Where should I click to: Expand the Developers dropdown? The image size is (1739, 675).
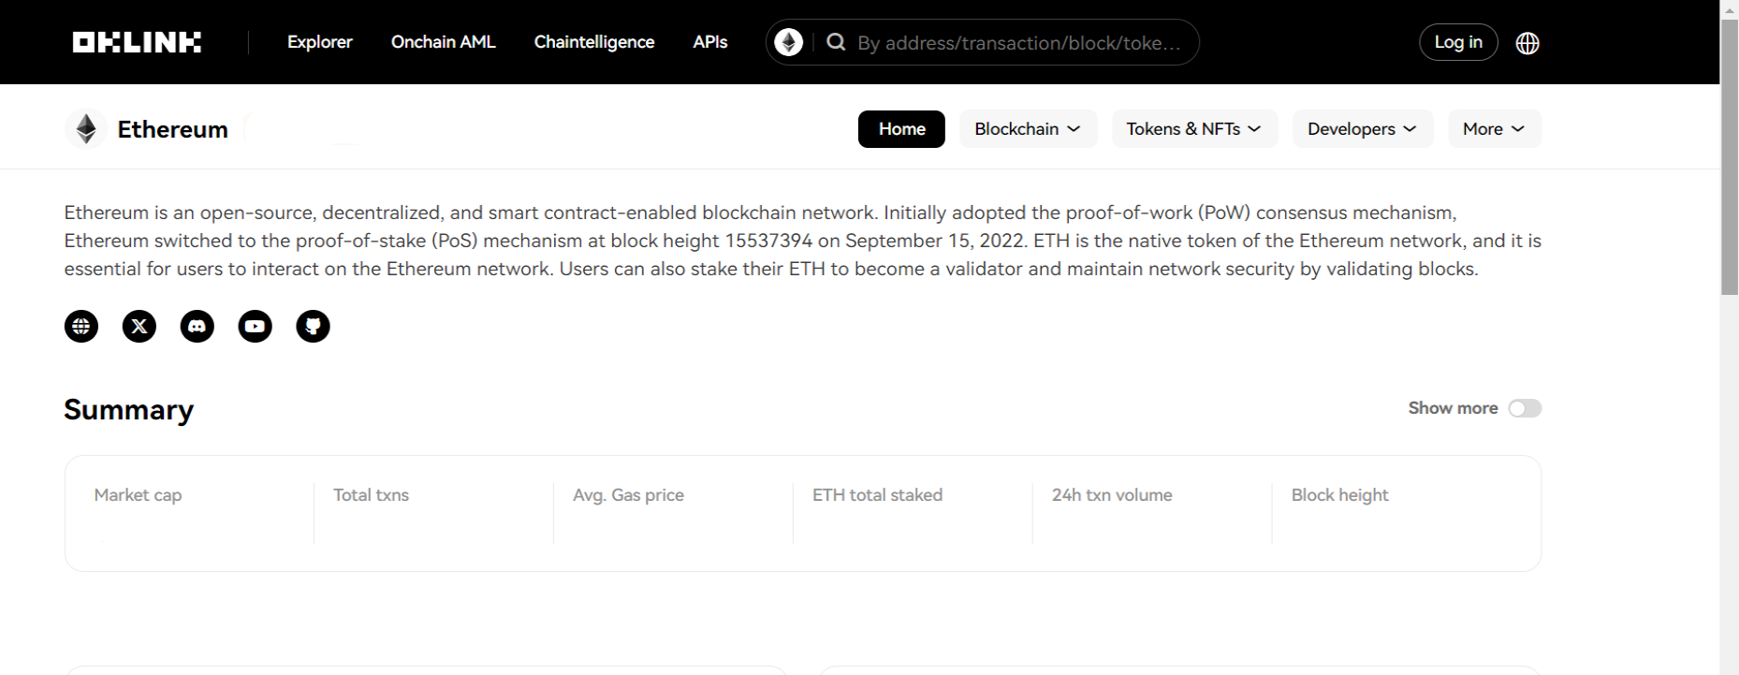pyautogui.click(x=1363, y=129)
